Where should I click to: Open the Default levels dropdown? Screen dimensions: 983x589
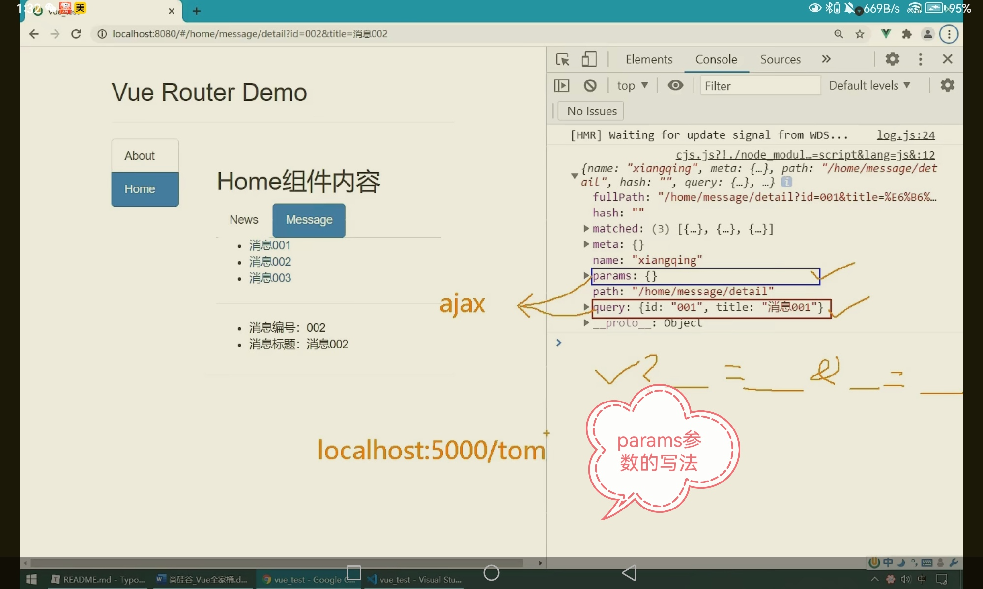(869, 86)
